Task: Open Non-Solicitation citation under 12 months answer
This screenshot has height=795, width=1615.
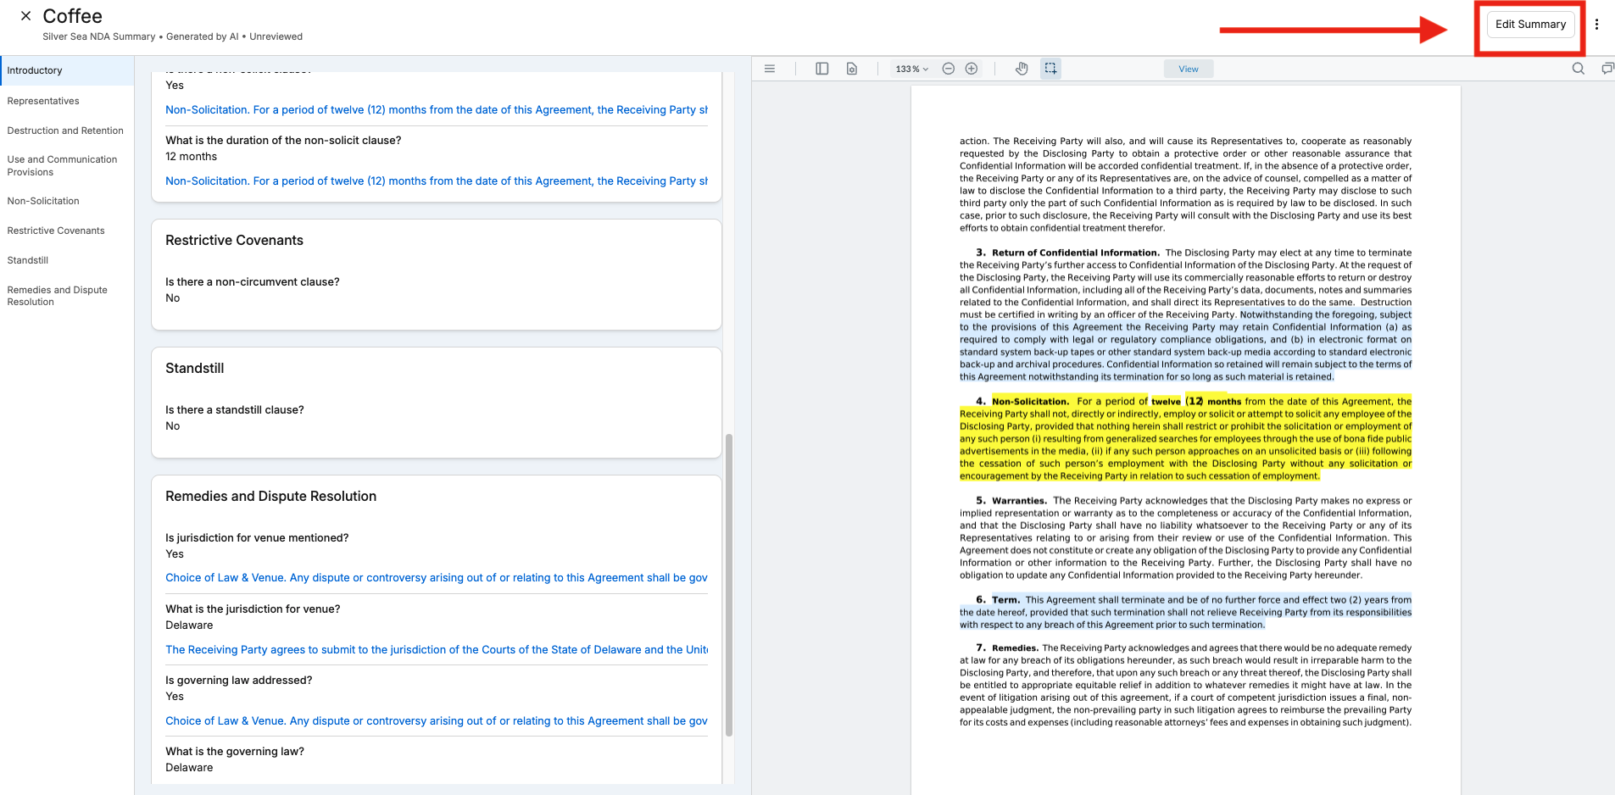Action: [437, 181]
